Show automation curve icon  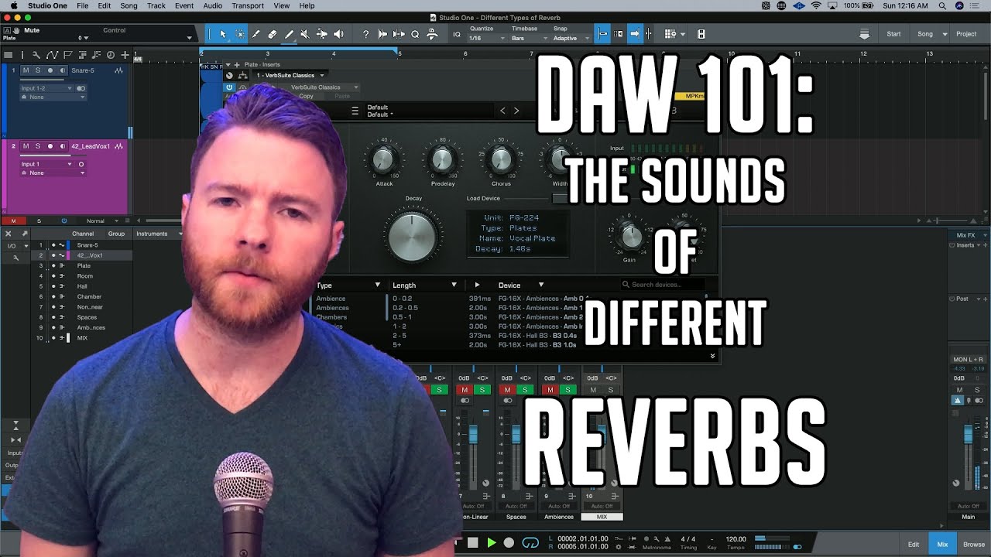point(52,55)
